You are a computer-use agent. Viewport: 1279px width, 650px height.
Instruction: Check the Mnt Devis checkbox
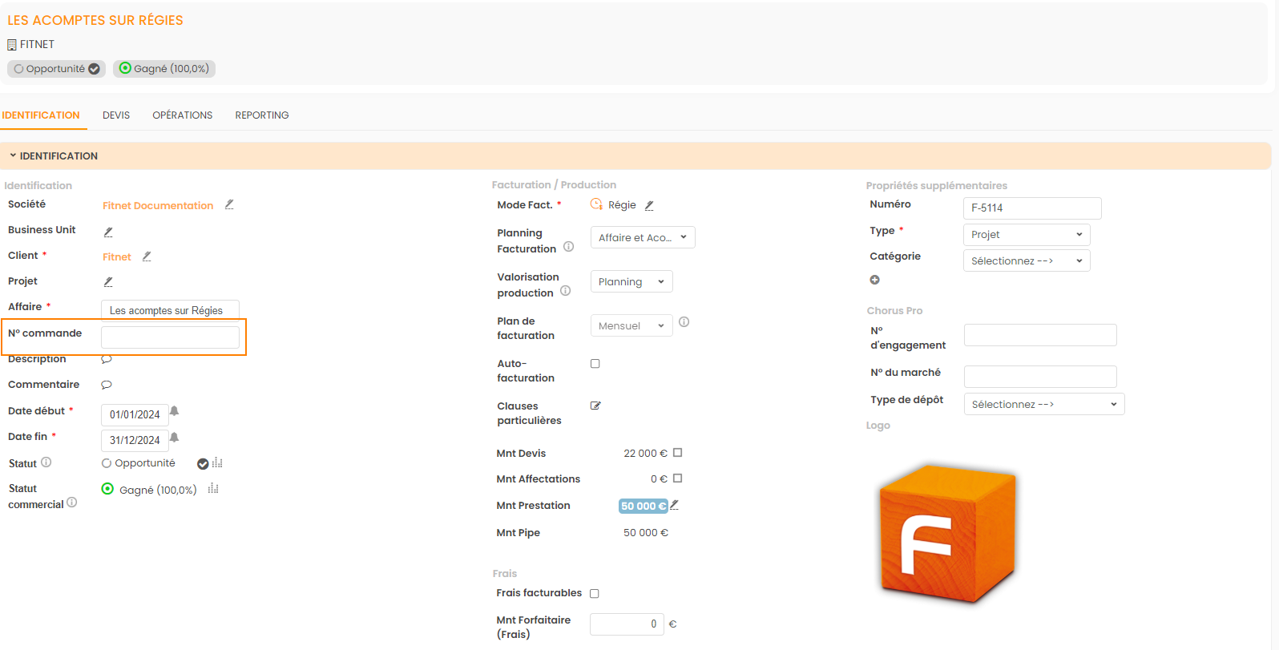coord(678,453)
